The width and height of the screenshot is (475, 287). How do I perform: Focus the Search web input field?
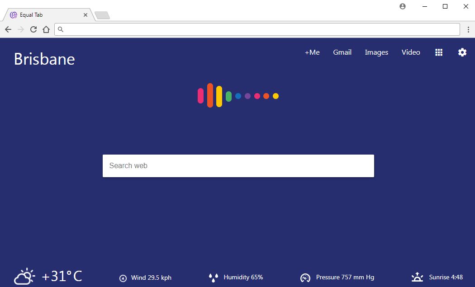238,166
